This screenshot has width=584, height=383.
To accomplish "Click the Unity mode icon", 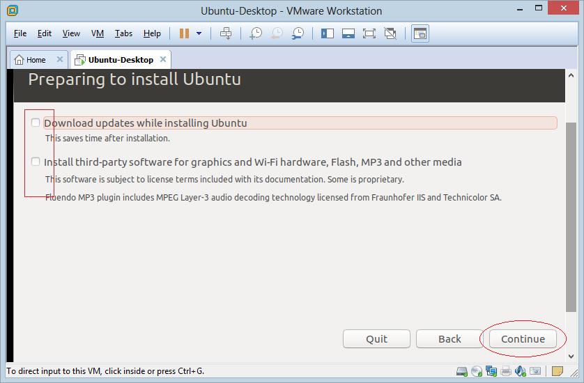I will click(390, 33).
